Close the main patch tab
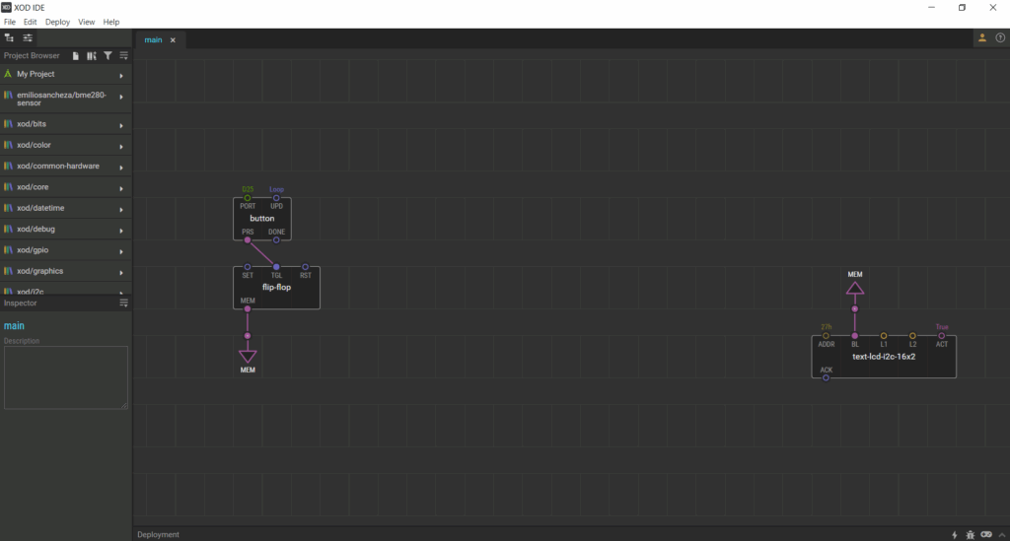 (173, 39)
